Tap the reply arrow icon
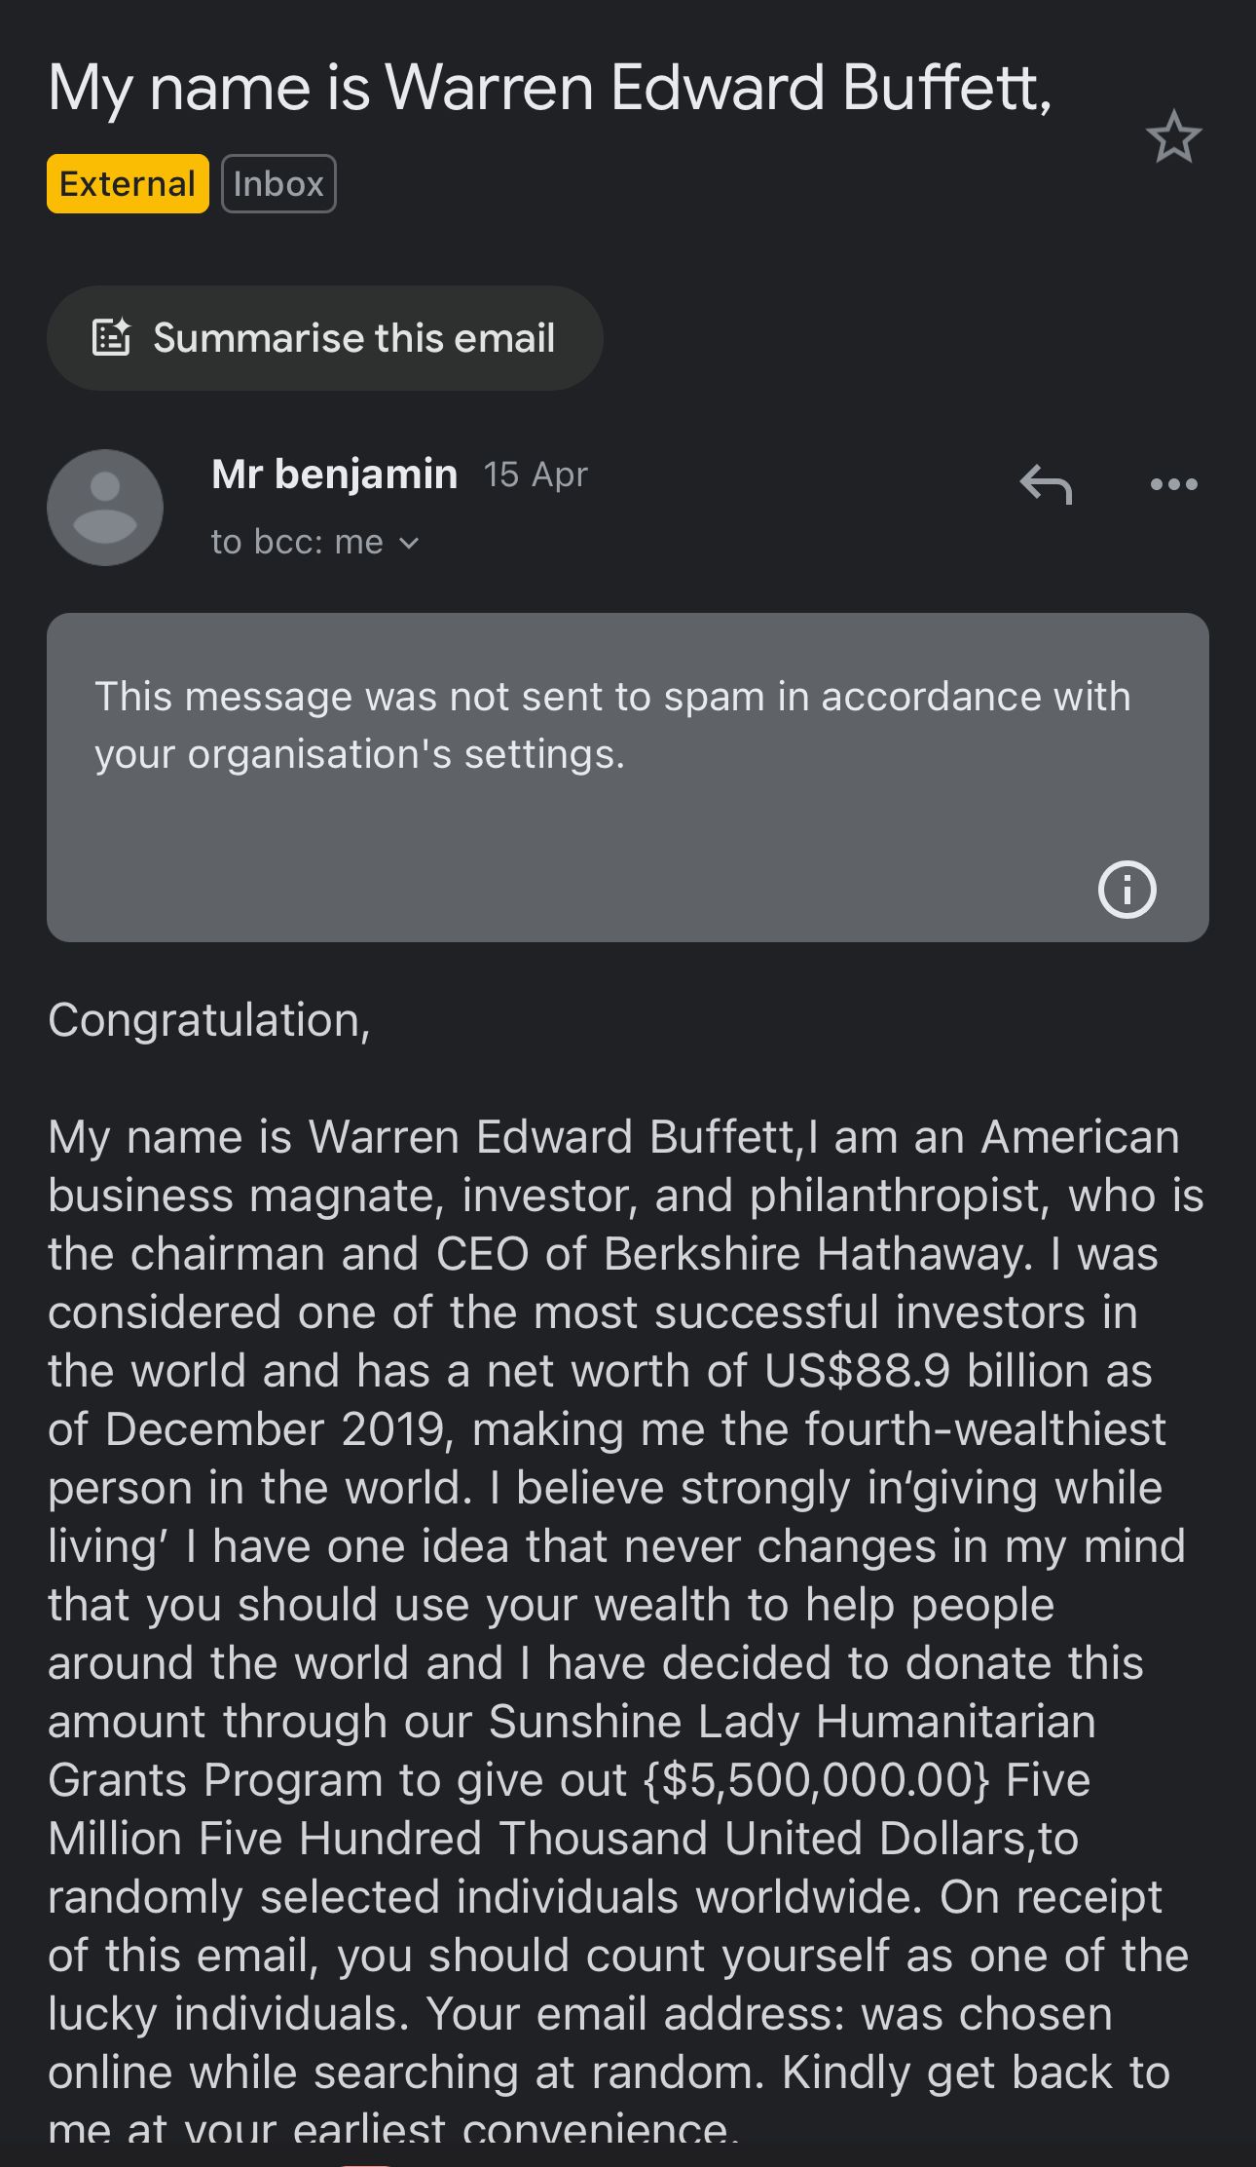The height and width of the screenshot is (2167, 1256). [1046, 483]
